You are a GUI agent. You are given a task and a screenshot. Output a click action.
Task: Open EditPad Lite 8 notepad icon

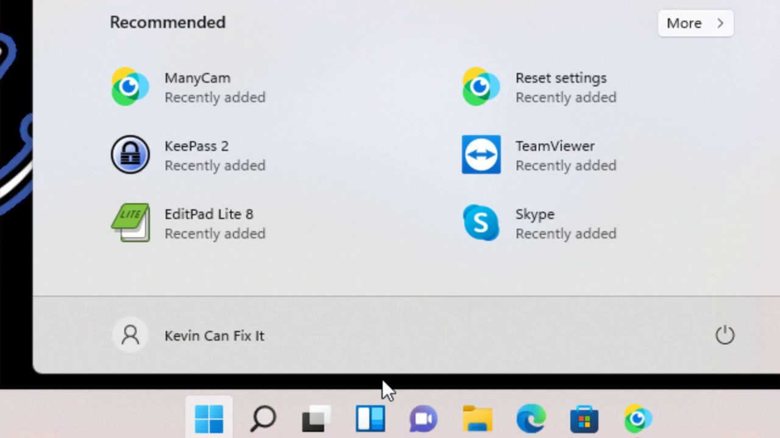[x=130, y=223]
